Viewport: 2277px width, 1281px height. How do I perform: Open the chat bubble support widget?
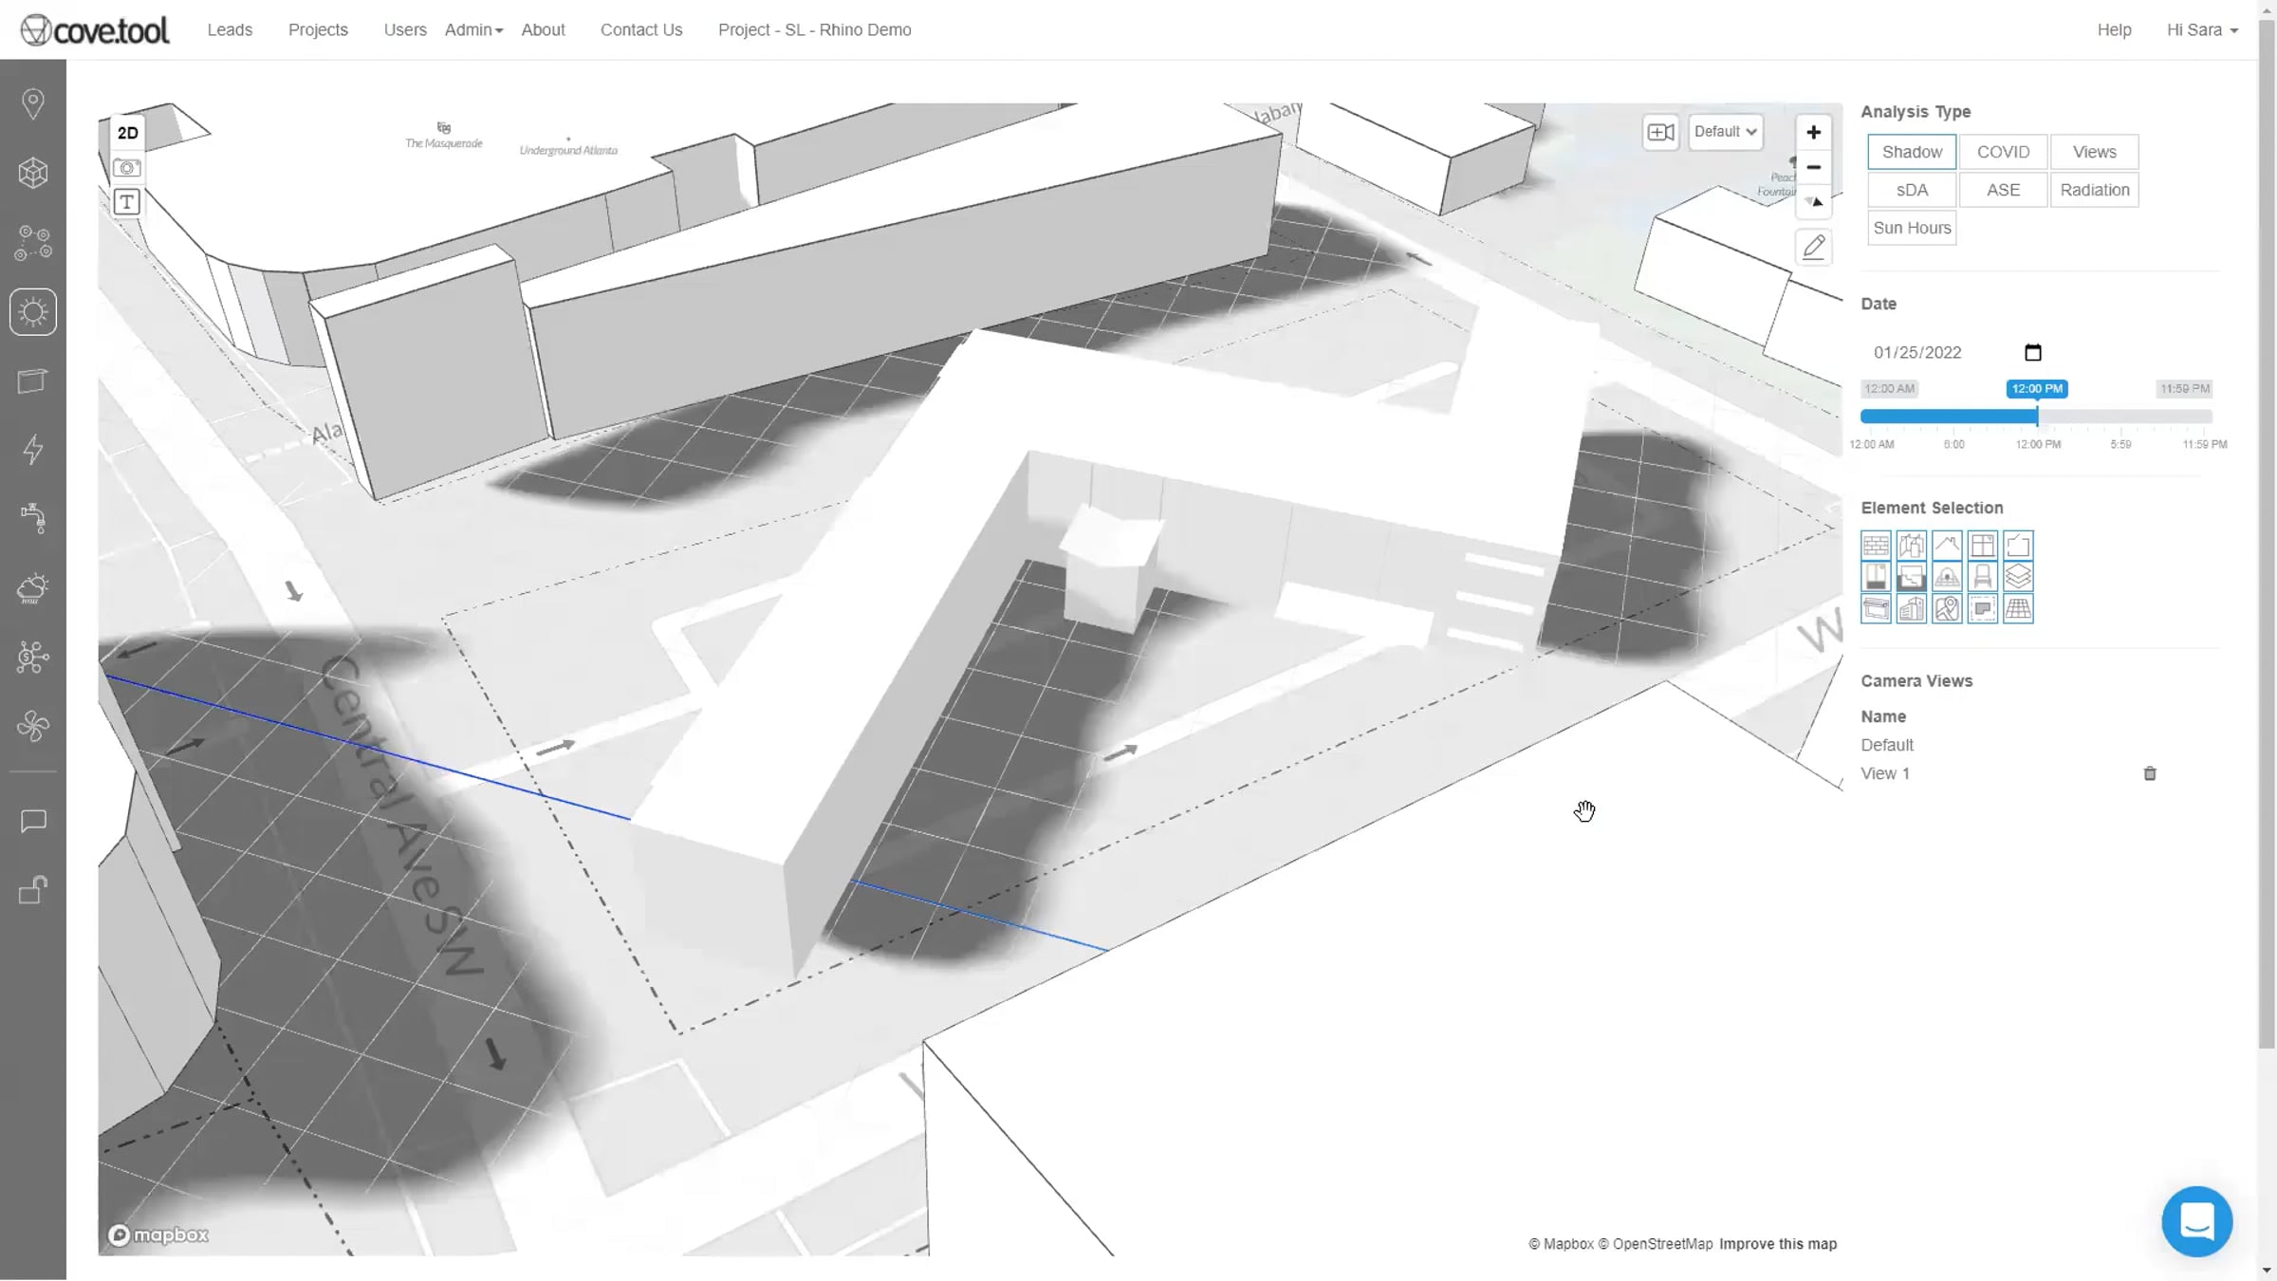tap(2196, 1221)
